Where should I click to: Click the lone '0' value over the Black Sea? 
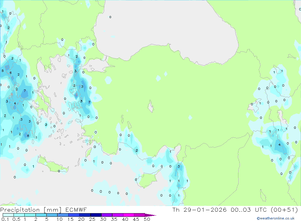pyautogui.click(x=110, y=17)
